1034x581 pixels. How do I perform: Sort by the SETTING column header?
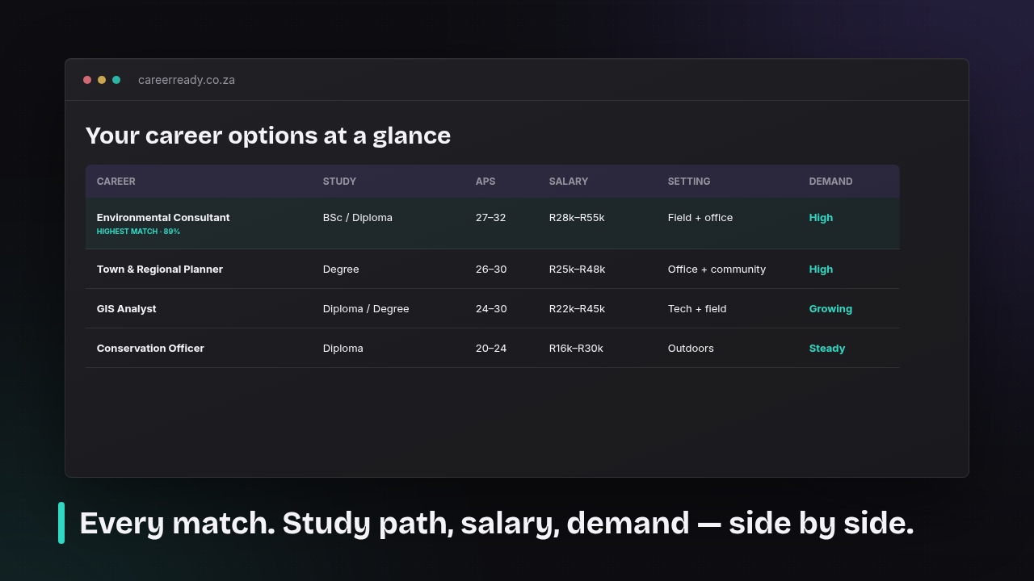click(689, 182)
